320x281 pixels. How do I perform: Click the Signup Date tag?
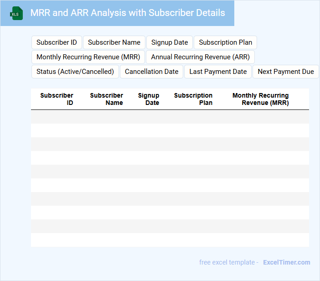click(x=170, y=42)
